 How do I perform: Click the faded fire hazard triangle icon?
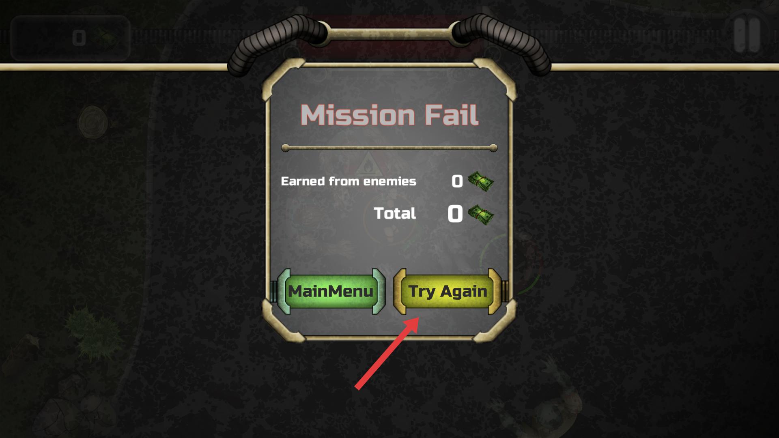point(368,164)
